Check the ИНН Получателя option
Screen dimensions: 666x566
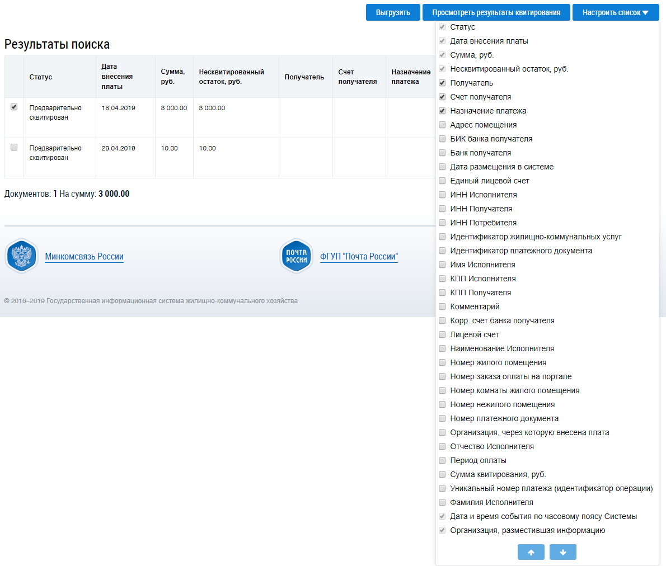442,209
